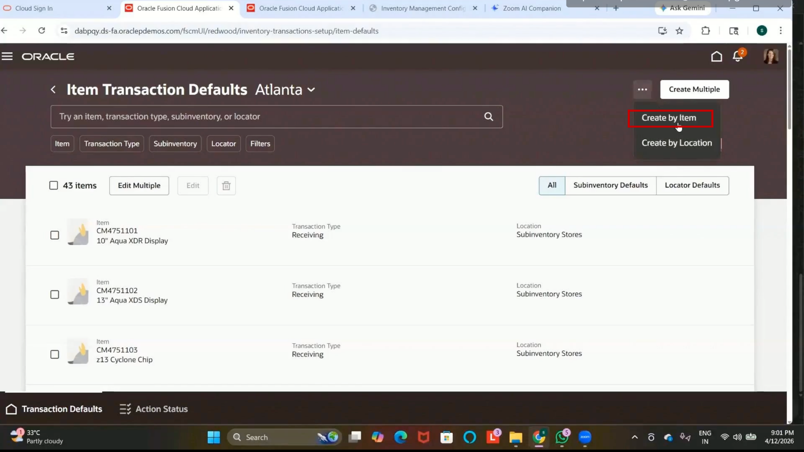Click the Edit button
The image size is (804, 452).
193,185
